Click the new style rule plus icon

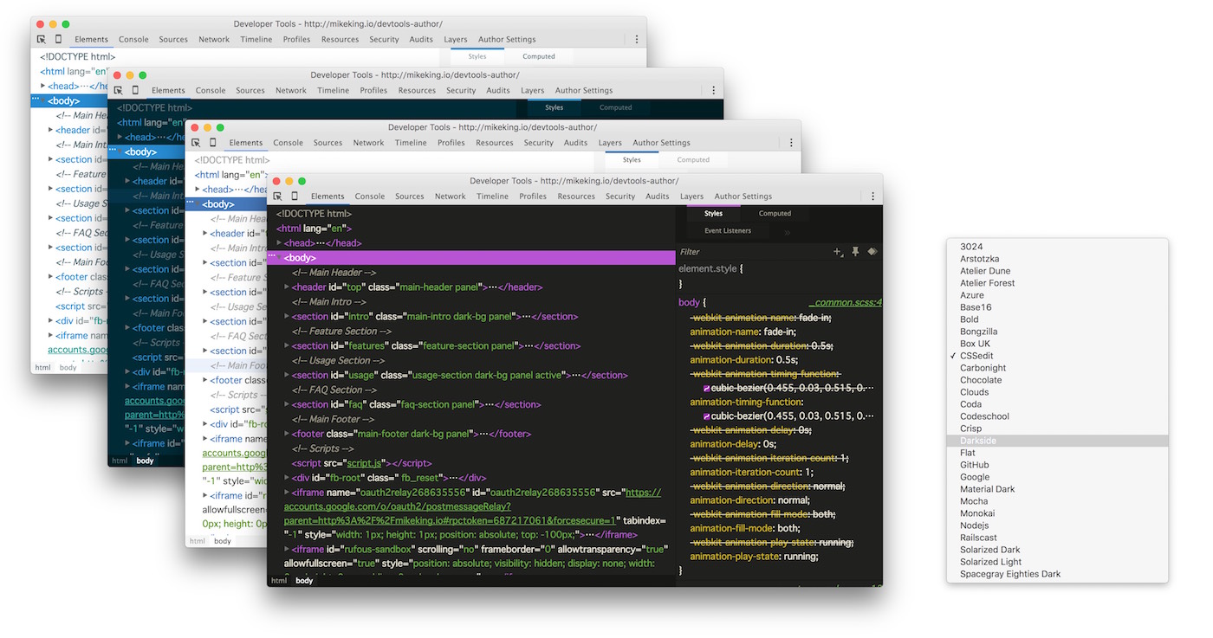(x=838, y=252)
